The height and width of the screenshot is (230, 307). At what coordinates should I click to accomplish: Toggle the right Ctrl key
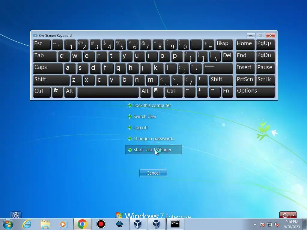coord(174,92)
